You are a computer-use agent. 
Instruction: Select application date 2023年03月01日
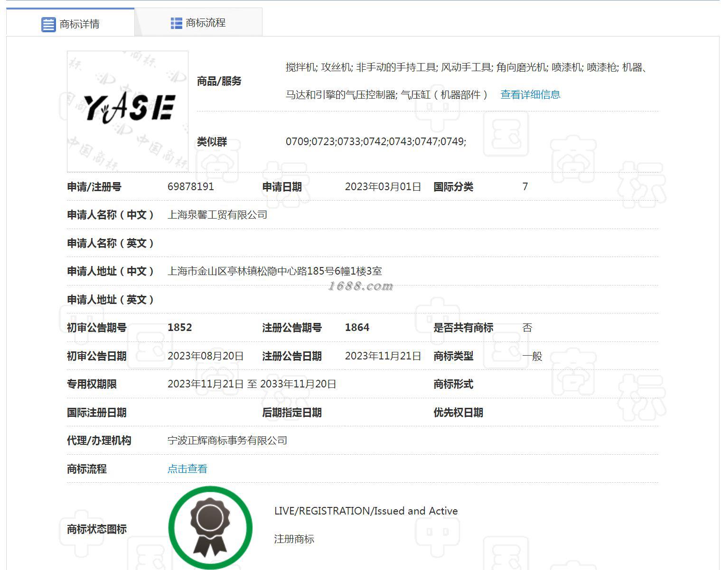click(383, 186)
